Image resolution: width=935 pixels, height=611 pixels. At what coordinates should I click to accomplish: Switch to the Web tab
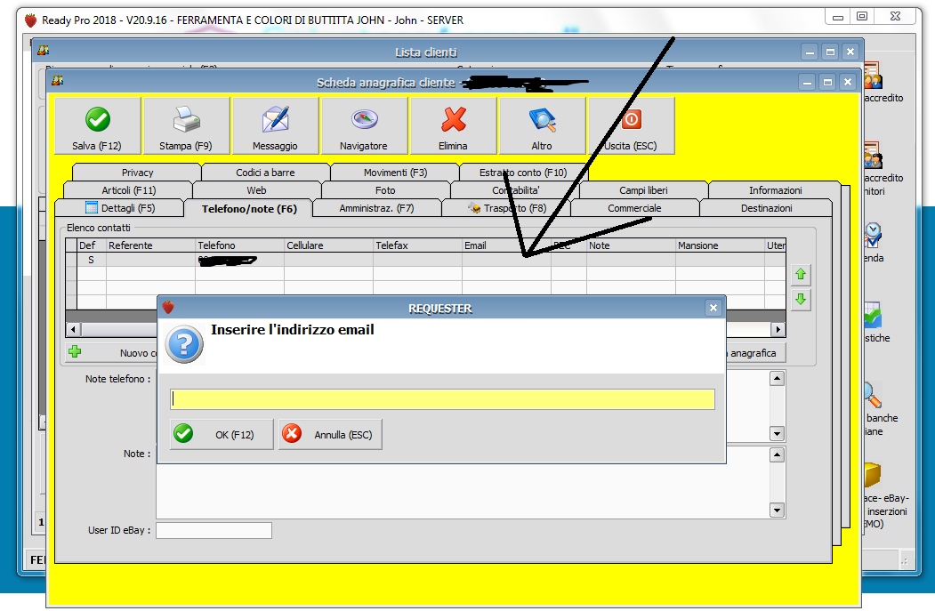[256, 190]
